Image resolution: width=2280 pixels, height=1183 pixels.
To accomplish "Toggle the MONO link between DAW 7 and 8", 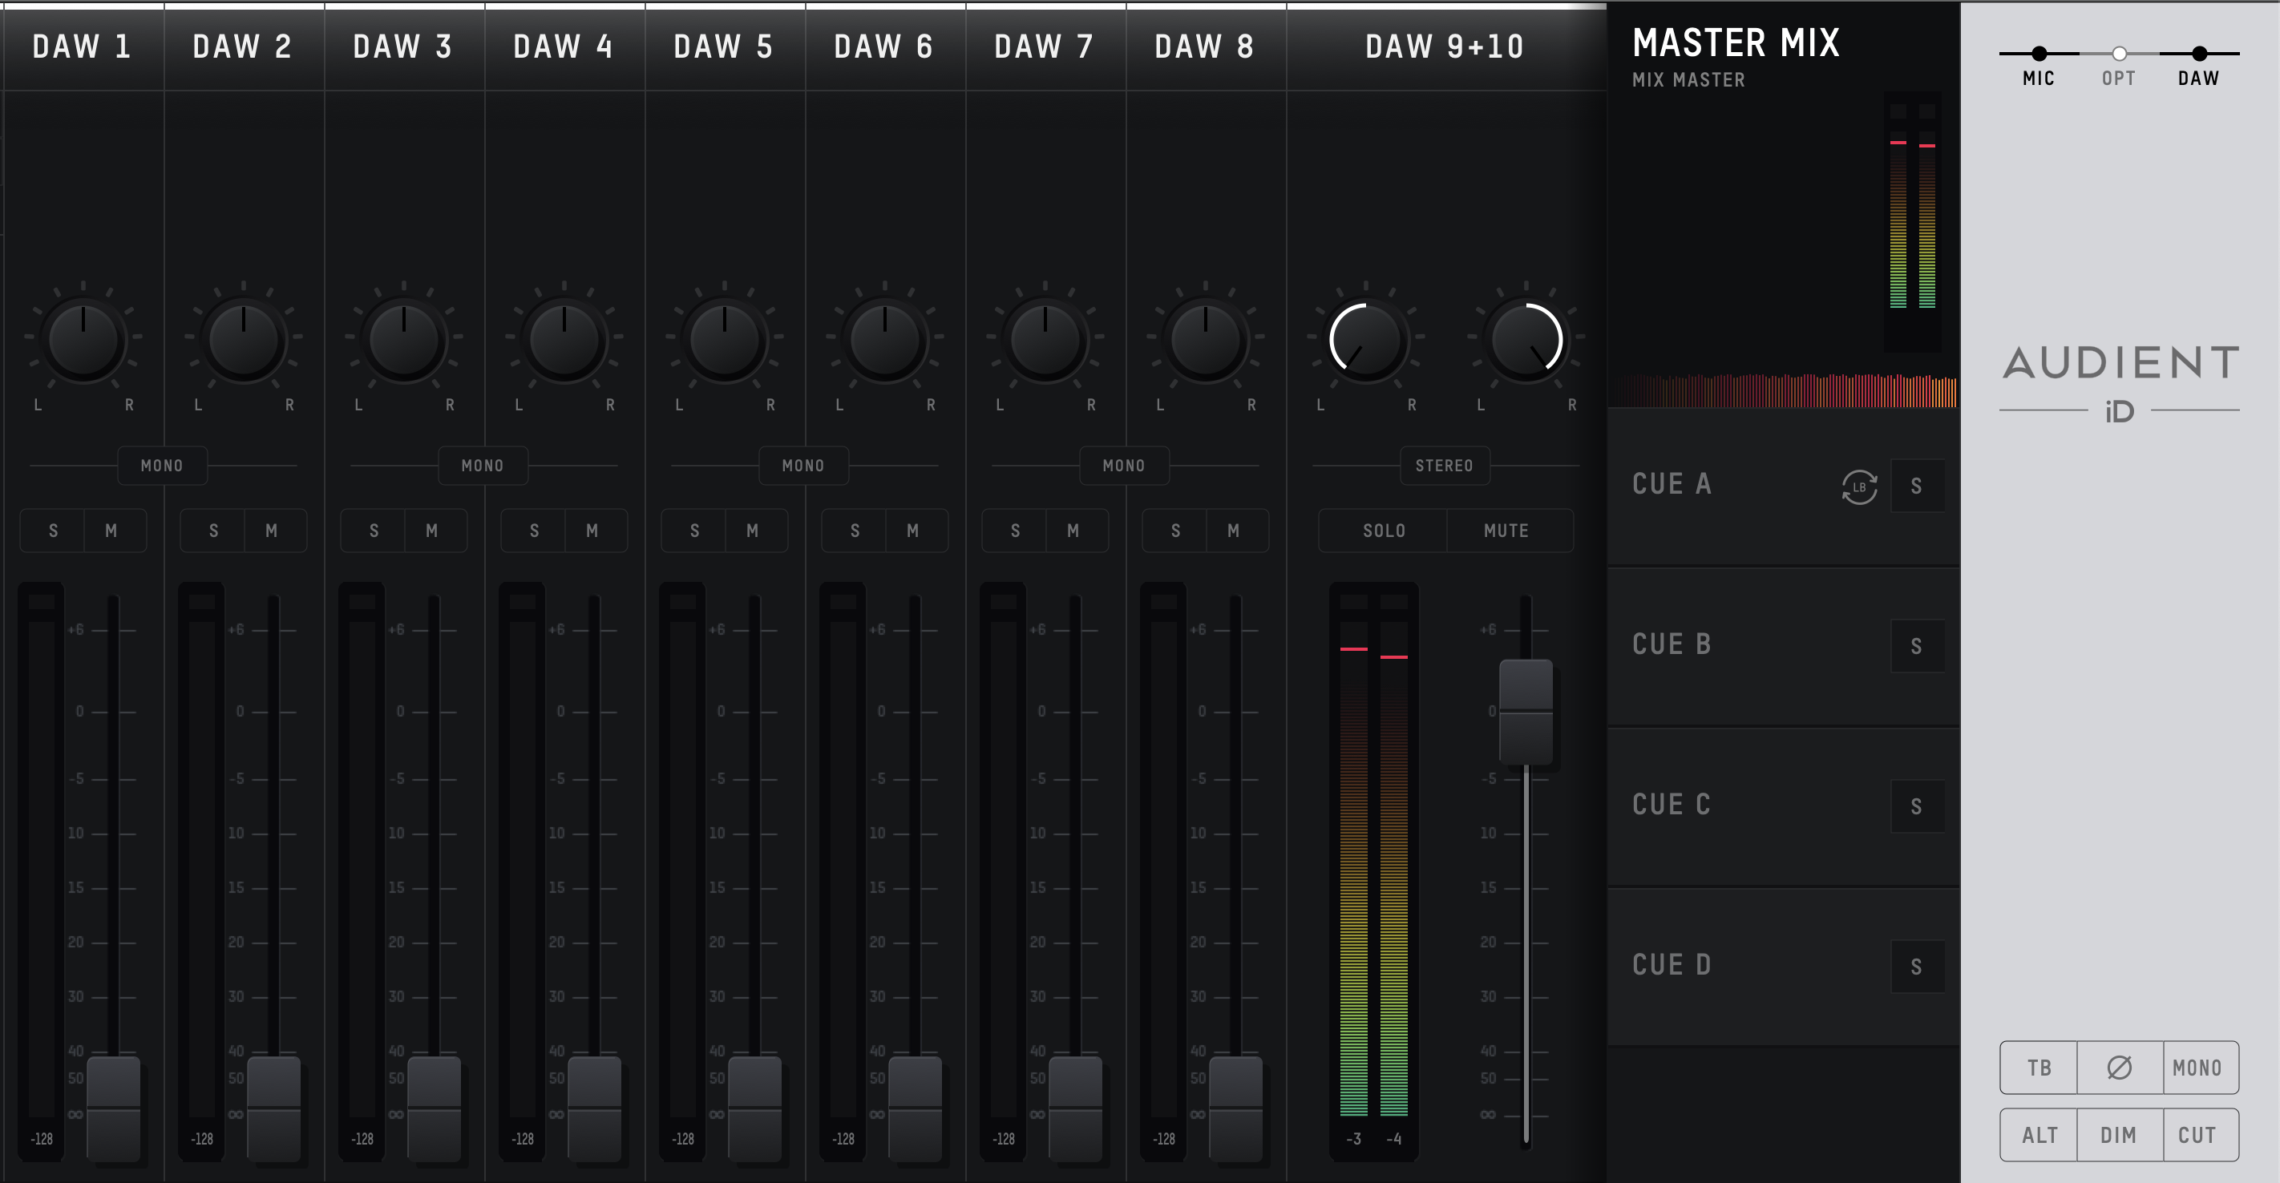I will tap(1124, 466).
